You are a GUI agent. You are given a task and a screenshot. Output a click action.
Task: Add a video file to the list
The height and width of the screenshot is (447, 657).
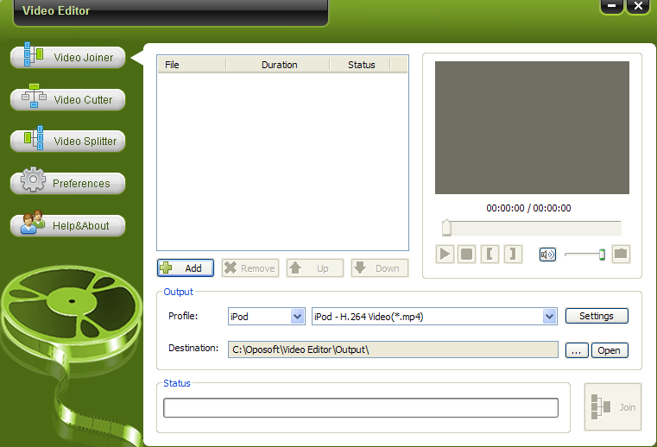pyautogui.click(x=185, y=268)
